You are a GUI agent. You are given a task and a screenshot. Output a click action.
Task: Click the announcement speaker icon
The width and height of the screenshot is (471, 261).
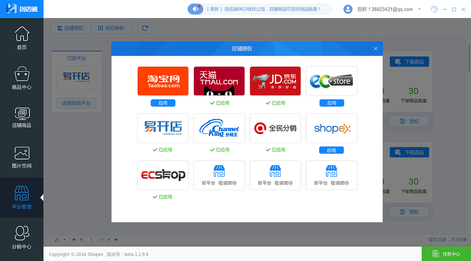pyautogui.click(x=195, y=9)
